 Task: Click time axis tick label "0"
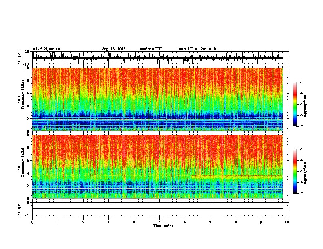(32, 222)
